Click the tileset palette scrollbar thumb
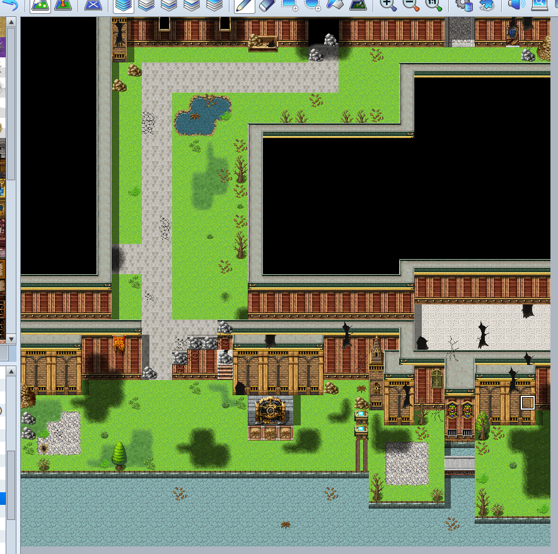Image resolution: width=558 pixels, height=554 pixels. coord(11,103)
